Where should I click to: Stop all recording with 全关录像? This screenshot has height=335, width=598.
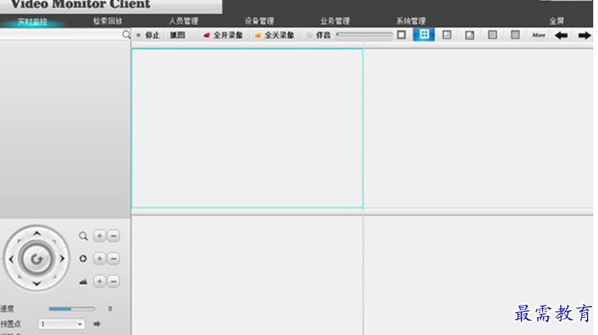point(274,35)
